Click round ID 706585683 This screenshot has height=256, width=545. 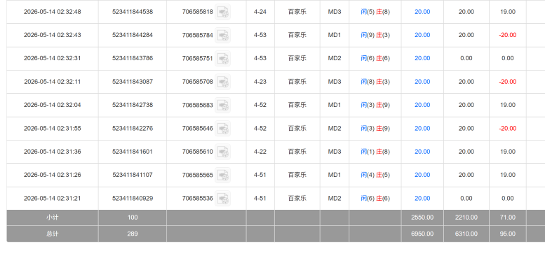tap(197, 105)
